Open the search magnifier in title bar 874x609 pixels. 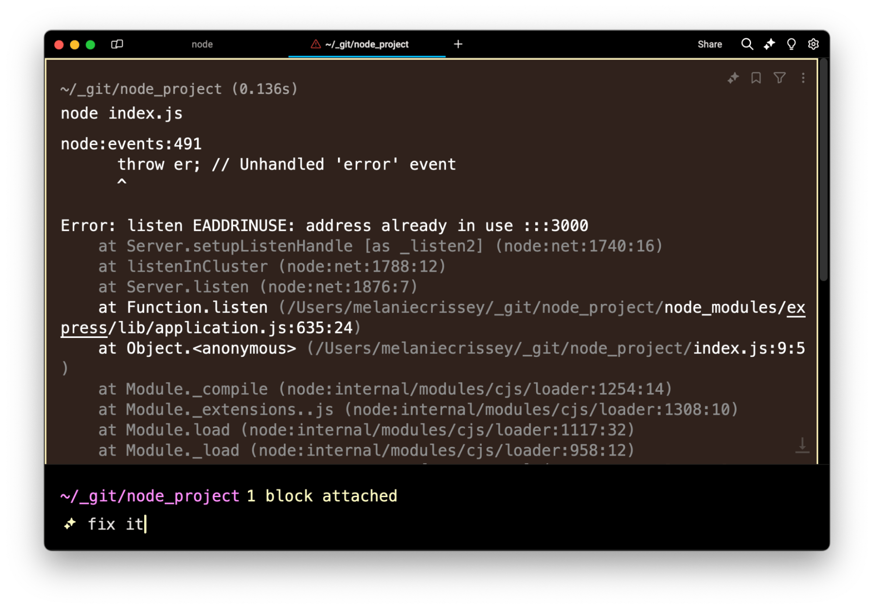747,44
